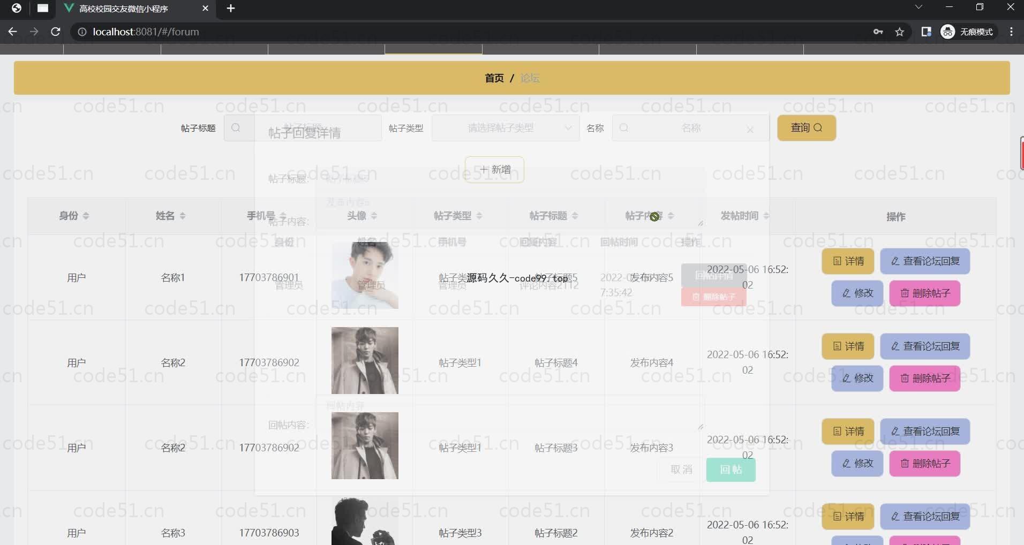1024x545 pixels.
Task: Click the 名称 search input field
Action: pos(691,128)
